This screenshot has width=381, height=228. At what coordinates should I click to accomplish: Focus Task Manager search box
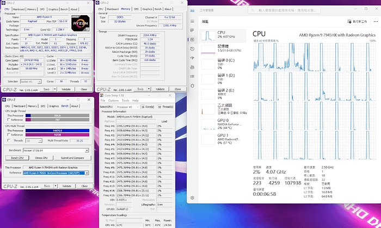point(284,10)
